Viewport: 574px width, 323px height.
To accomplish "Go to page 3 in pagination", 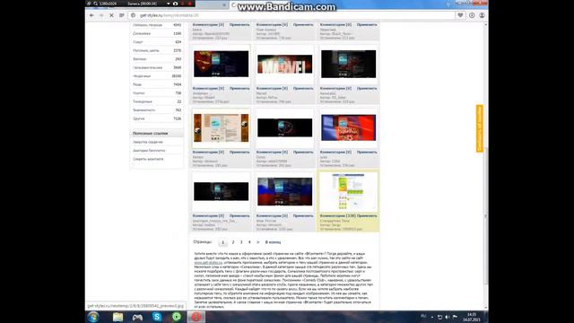I will pyautogui.click(x=241, y=242).
